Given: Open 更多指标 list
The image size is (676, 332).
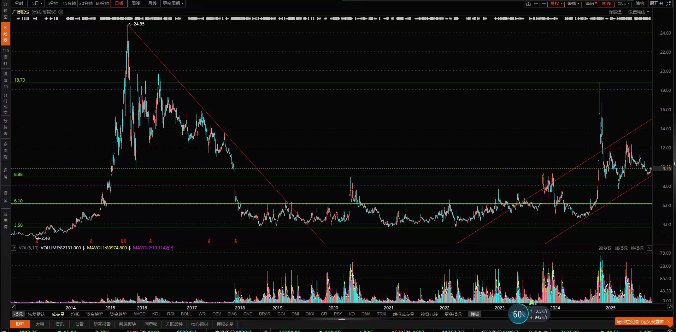Looking at the screenshot, I should (x=453, y=314).
